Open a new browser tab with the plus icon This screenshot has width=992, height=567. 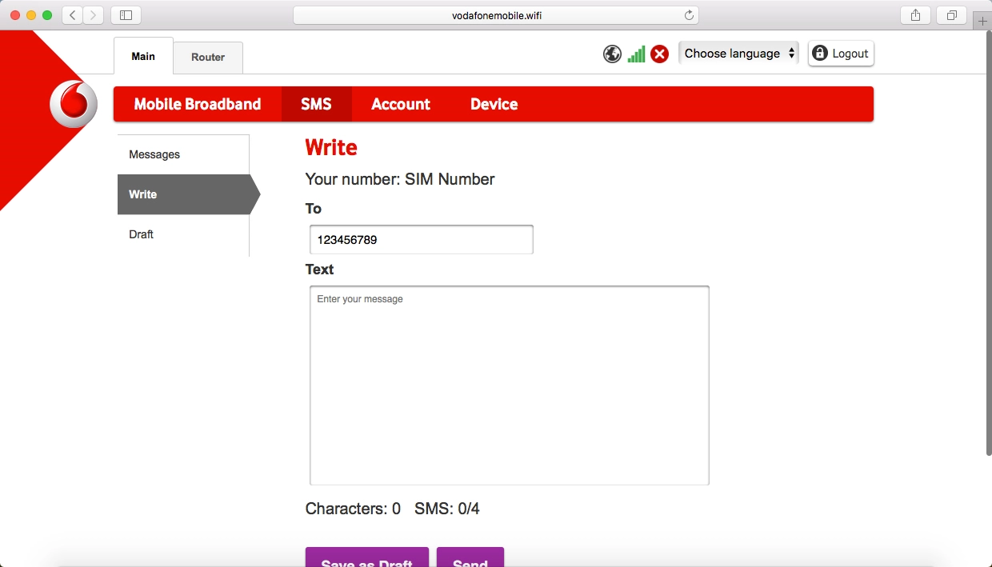pos(982,19)
